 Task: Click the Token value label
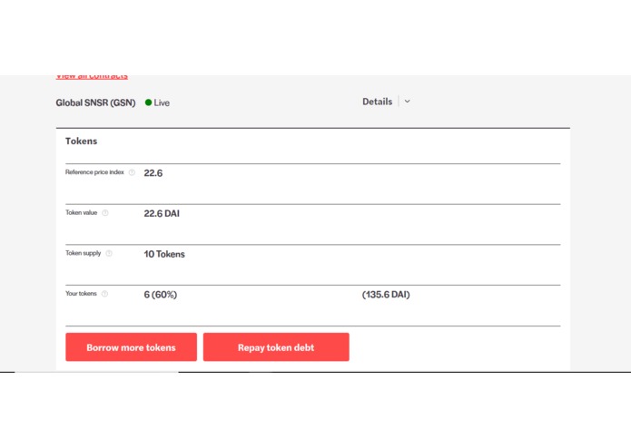click(x=82, y=212)
